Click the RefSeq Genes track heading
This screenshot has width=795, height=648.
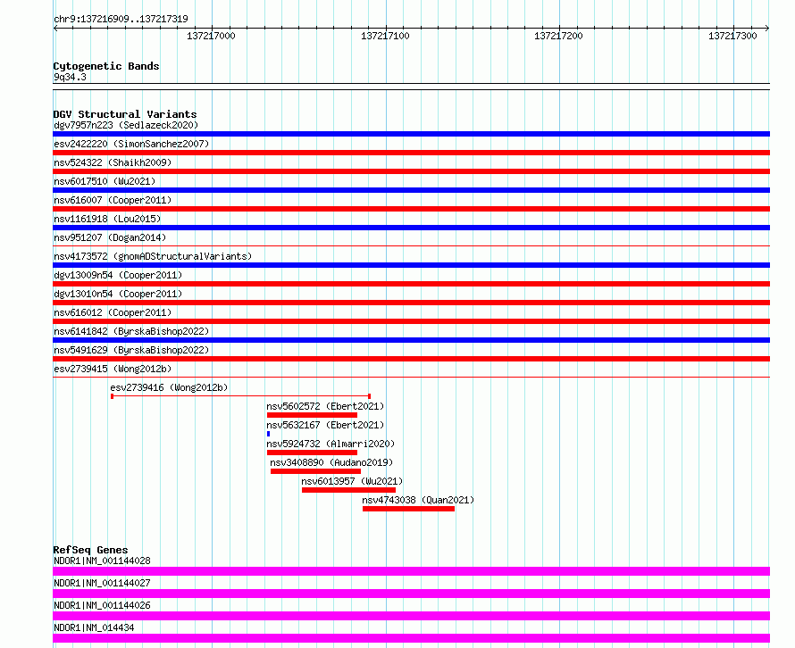pos(90,550)
